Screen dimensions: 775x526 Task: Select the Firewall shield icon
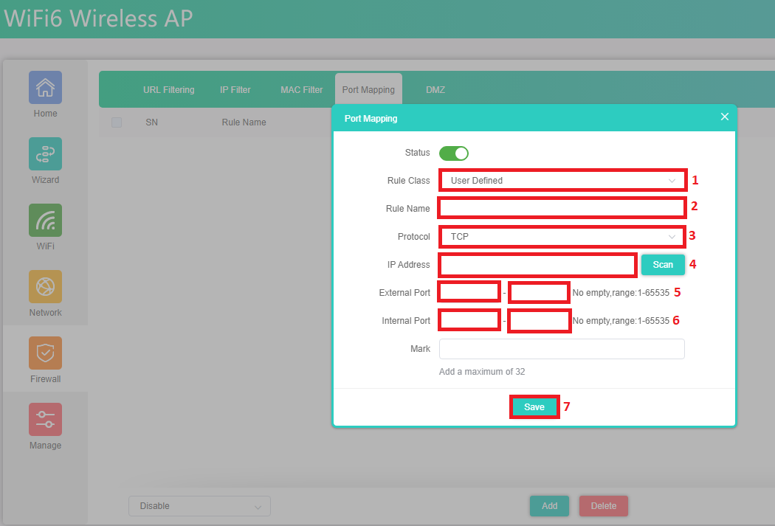pyautogui.click(x=45, y=353)
